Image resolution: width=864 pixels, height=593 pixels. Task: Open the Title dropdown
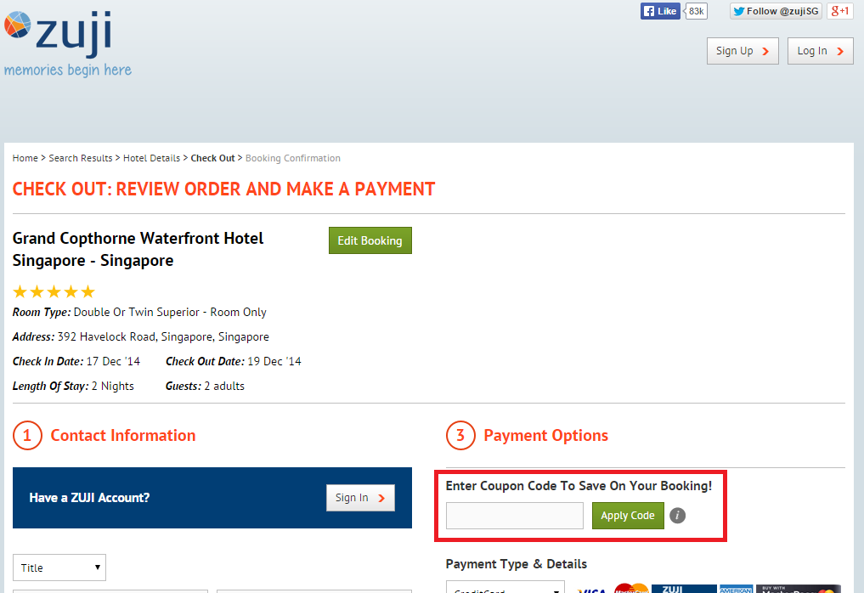click(59, 568)
